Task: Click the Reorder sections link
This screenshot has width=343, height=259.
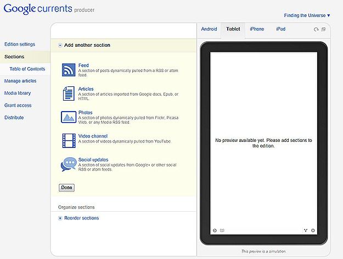Action: 82,218
